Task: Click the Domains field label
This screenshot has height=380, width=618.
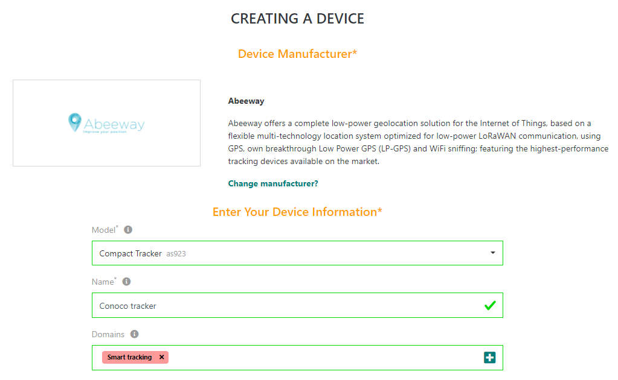Action: point(108,334)
